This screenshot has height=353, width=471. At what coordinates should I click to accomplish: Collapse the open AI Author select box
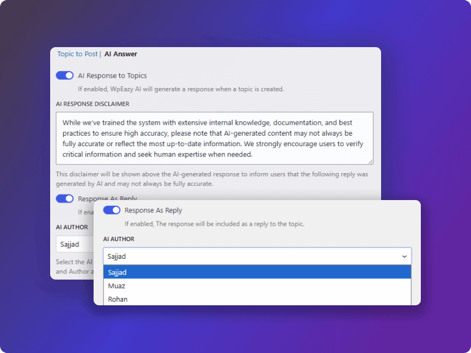tap(257, 256)
